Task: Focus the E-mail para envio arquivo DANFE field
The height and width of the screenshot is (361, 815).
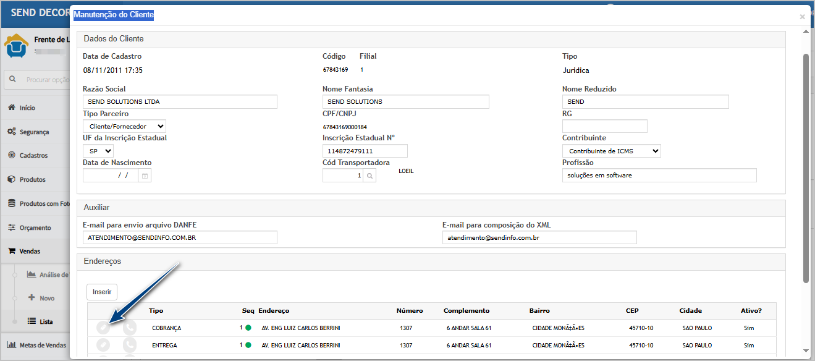Action: 180,237
